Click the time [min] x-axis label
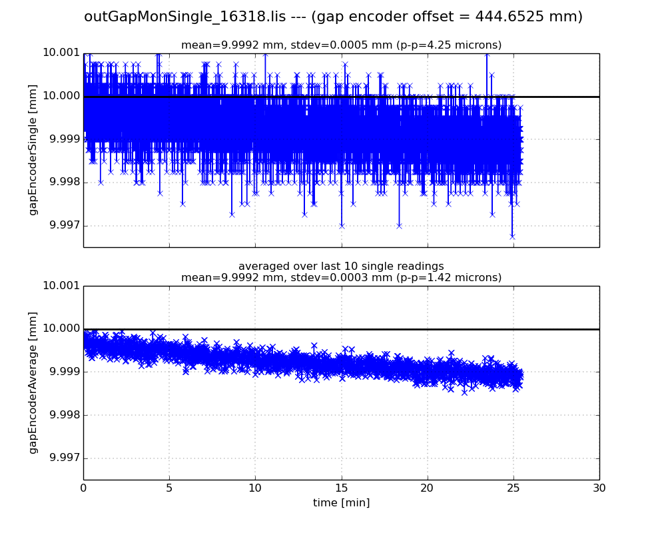 point(341,503)
